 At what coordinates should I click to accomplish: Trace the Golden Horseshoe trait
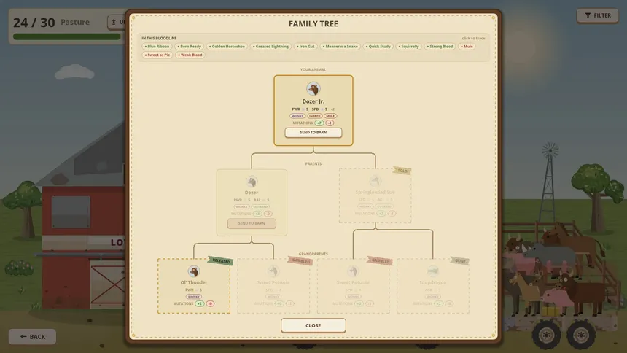[227, 47]
